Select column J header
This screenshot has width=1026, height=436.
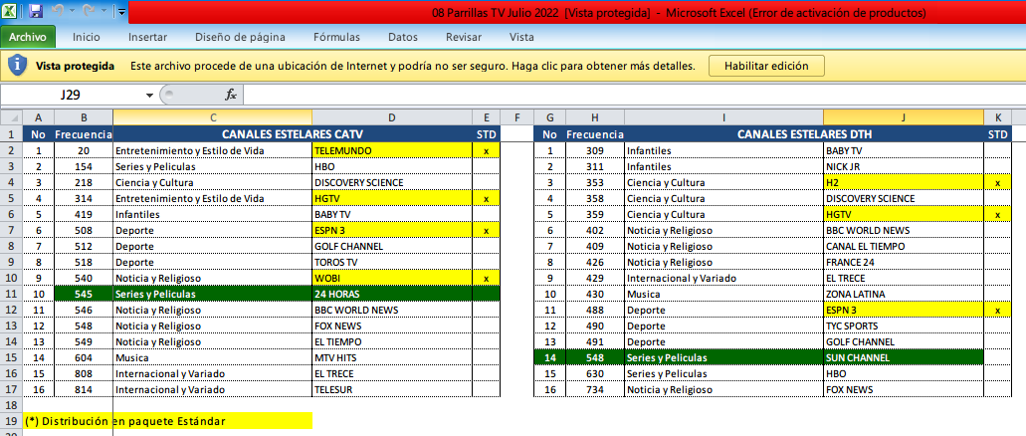[x=904, y=117]
